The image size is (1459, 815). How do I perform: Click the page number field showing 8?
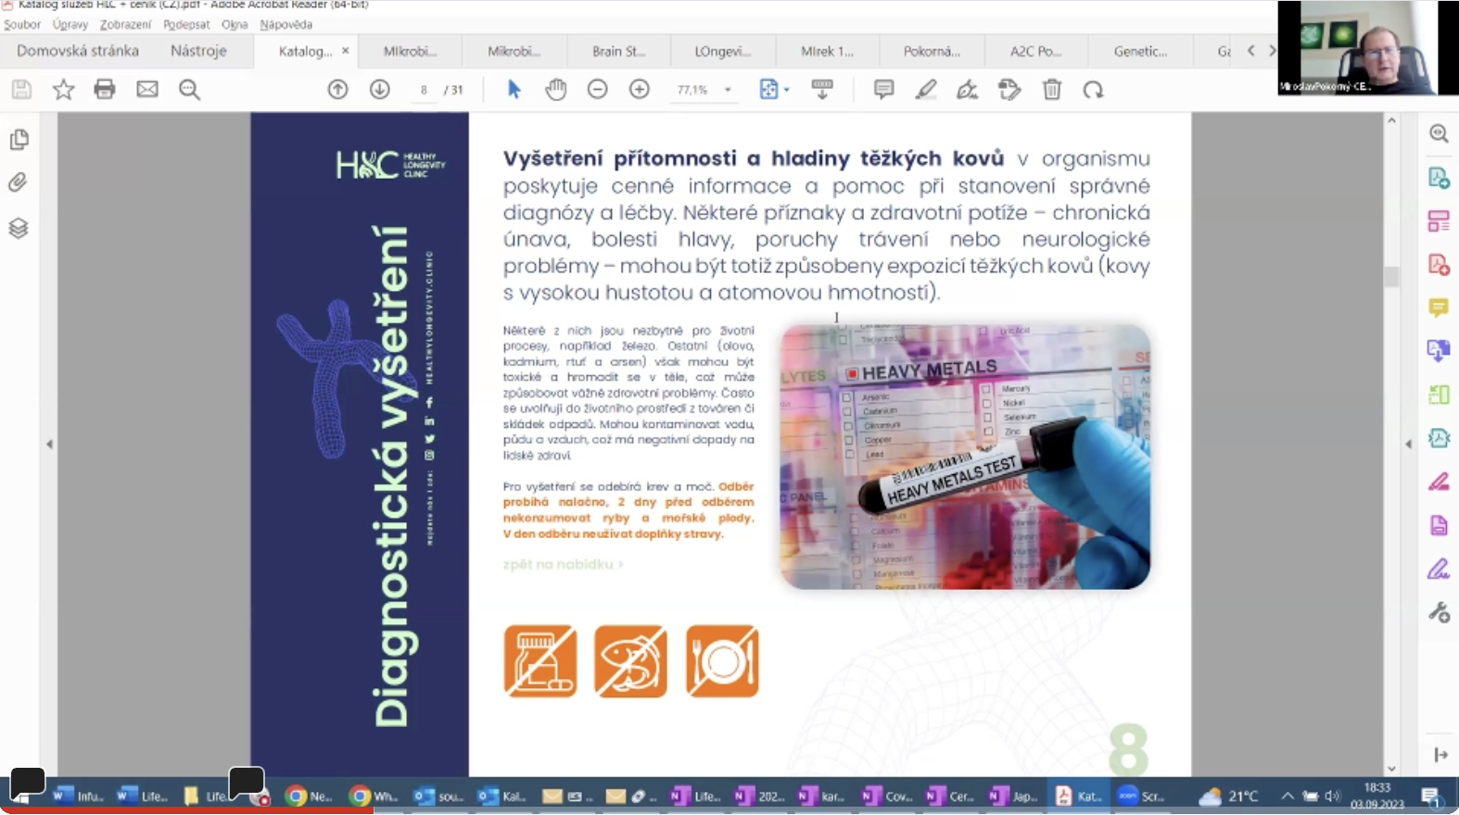click(x=424, y=90)
